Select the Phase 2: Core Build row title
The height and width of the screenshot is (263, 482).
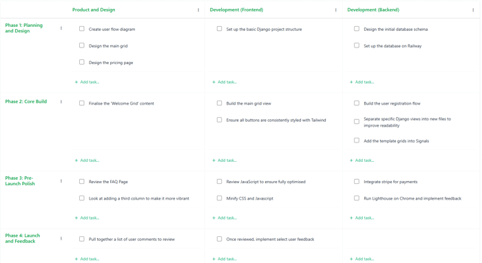(x=26, y=101)
